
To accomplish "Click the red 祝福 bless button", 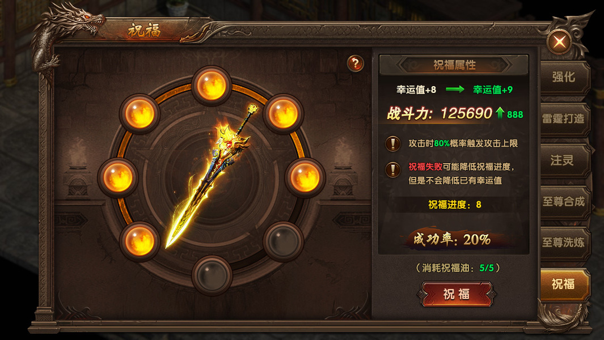I will [457, 294].
